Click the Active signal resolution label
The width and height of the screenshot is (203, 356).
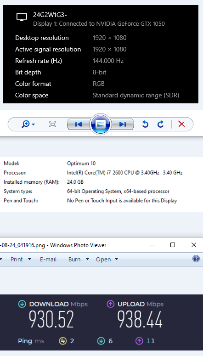48,49
